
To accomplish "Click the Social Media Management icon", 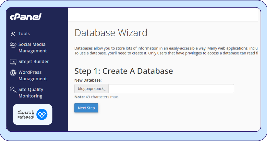I will coord(13,45).
